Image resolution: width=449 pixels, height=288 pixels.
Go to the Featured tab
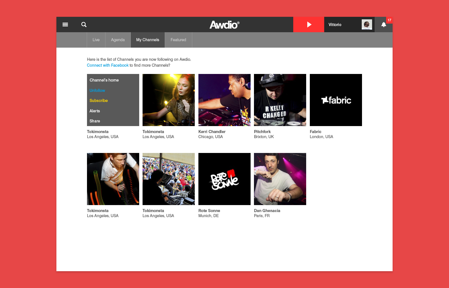click(x=178, y=40)
